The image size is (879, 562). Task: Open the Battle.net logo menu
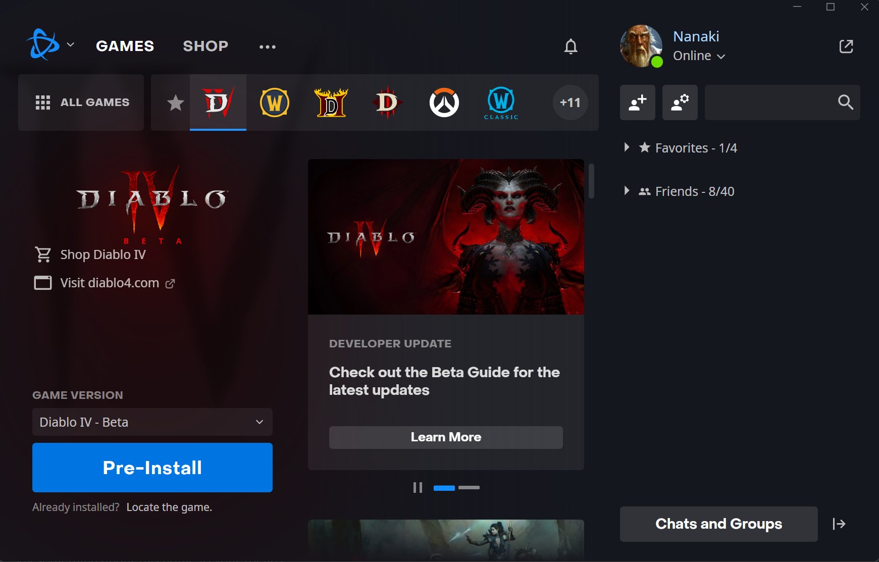(x=43, y=44)
